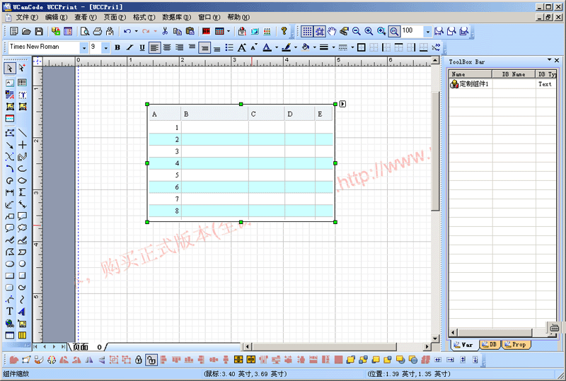
Task: Select the Text tool in toolbox
Action: pyautogui.click(x=10, y=311)
